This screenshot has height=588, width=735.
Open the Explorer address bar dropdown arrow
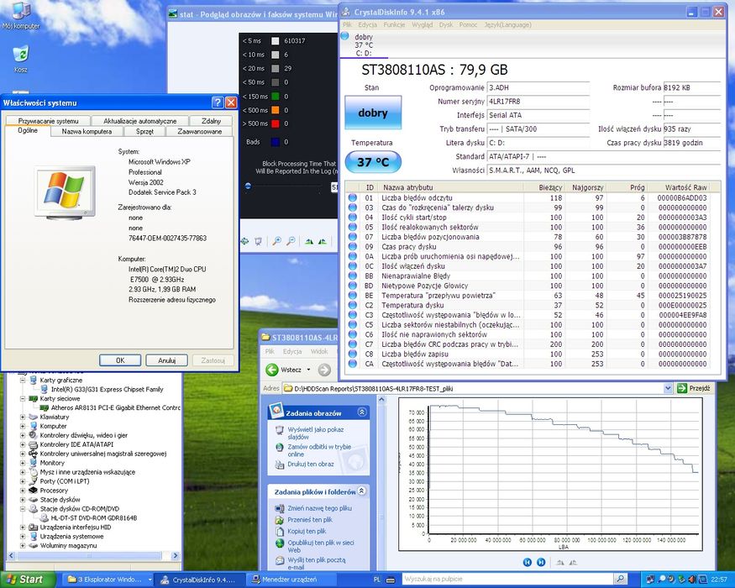(668, 388)
